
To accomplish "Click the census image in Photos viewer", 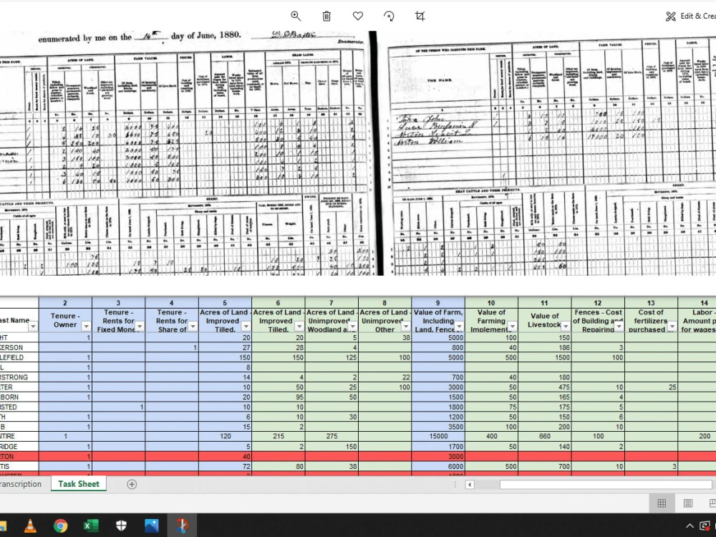I will pos(358,153).
